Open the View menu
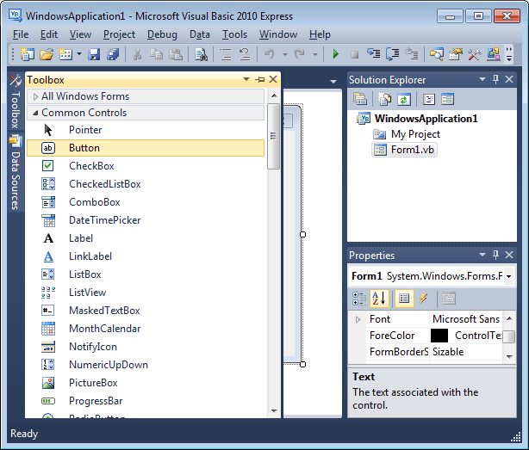The height and width of the screenshot is (450, 529). [80, 34]
